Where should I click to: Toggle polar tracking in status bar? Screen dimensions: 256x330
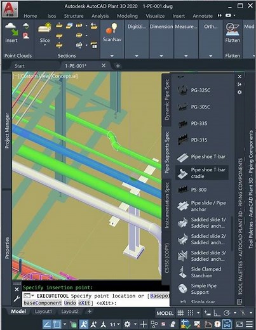tap(227, 313)
